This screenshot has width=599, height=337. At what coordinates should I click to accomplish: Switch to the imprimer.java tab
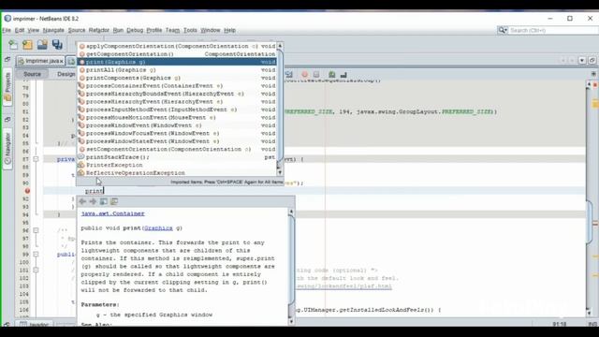pyautogui.click(x=41, y=61)
